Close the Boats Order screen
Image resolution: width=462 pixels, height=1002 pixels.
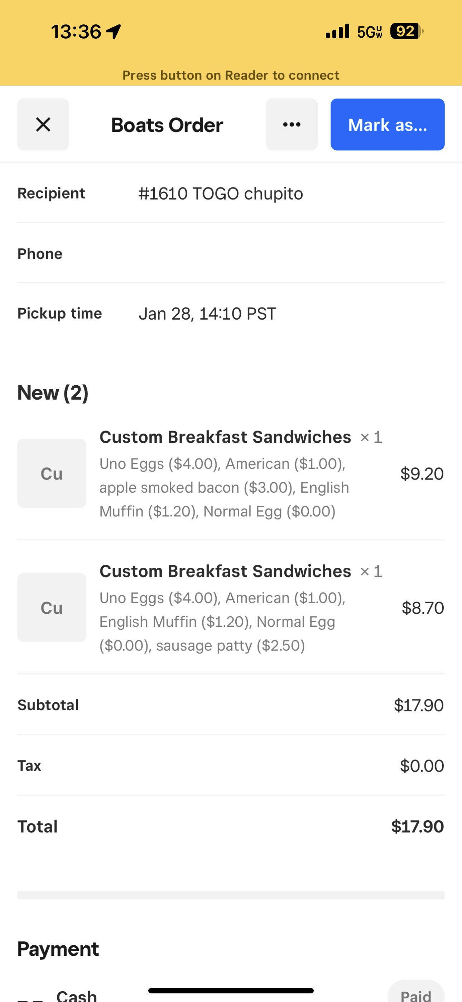[x=43, y=124]
